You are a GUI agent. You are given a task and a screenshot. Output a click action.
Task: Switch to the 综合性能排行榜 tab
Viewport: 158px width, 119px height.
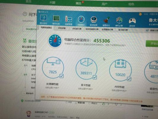[x=92, y=29]
